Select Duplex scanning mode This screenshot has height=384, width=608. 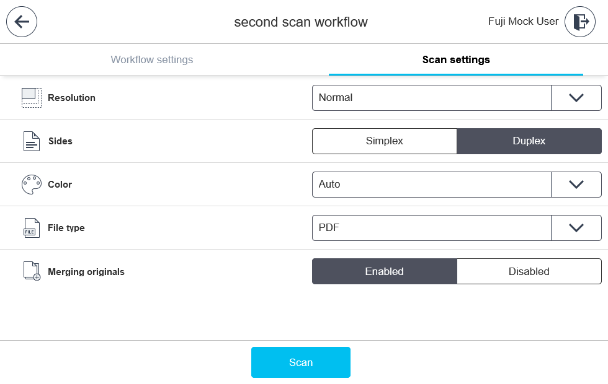(529, 141)
